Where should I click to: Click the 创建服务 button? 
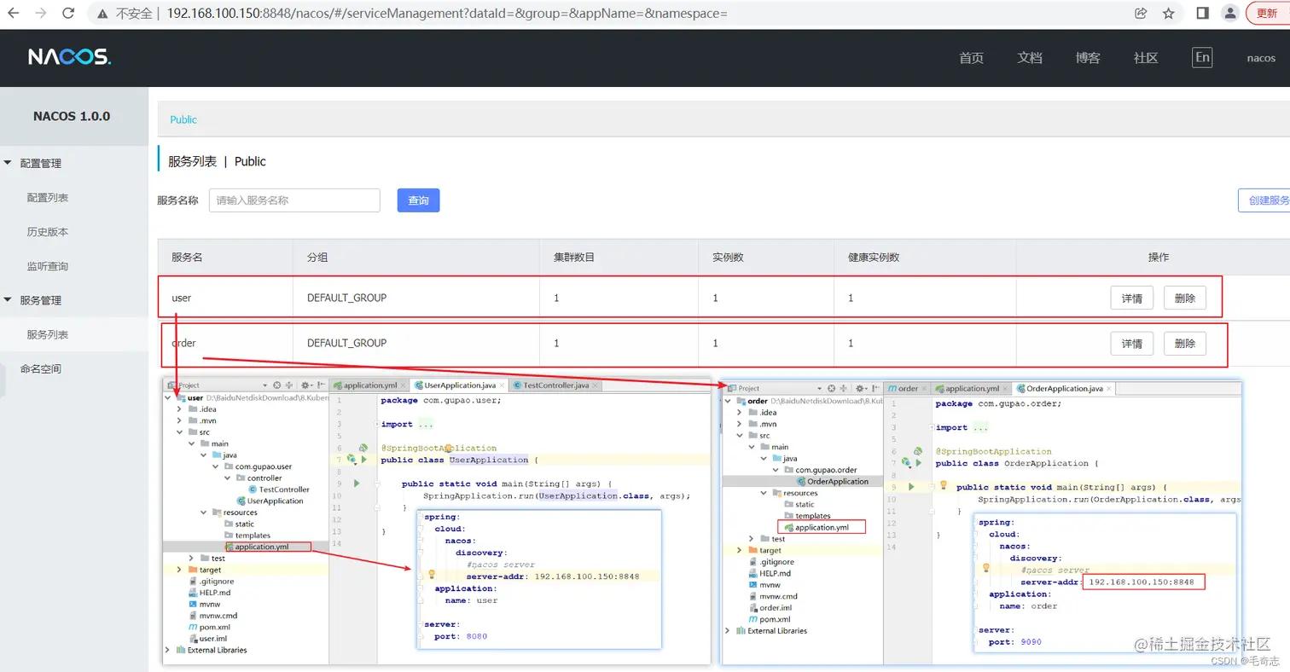[1264, 200]
